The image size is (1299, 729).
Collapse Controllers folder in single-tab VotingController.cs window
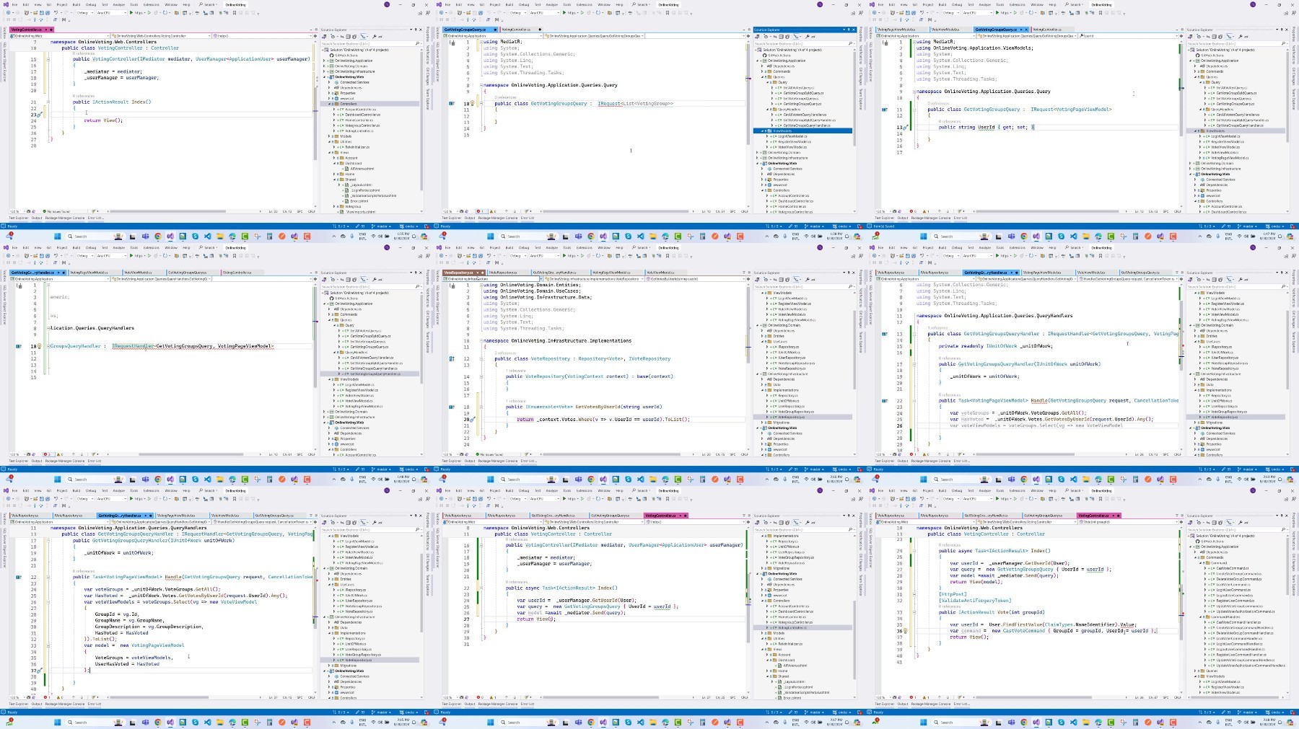click(329, 104)
